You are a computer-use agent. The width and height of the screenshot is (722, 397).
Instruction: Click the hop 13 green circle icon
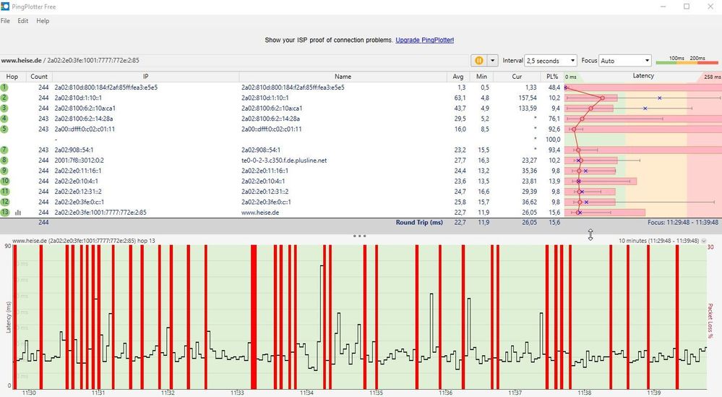pos(4,213)
